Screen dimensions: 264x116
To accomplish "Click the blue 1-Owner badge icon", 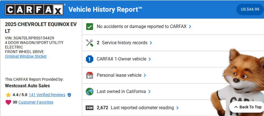I will pos(89,59).
